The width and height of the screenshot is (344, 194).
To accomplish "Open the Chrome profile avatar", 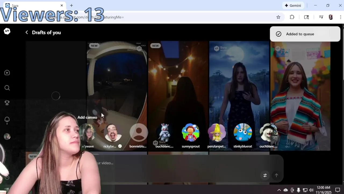I will click(x=331, y=17).
